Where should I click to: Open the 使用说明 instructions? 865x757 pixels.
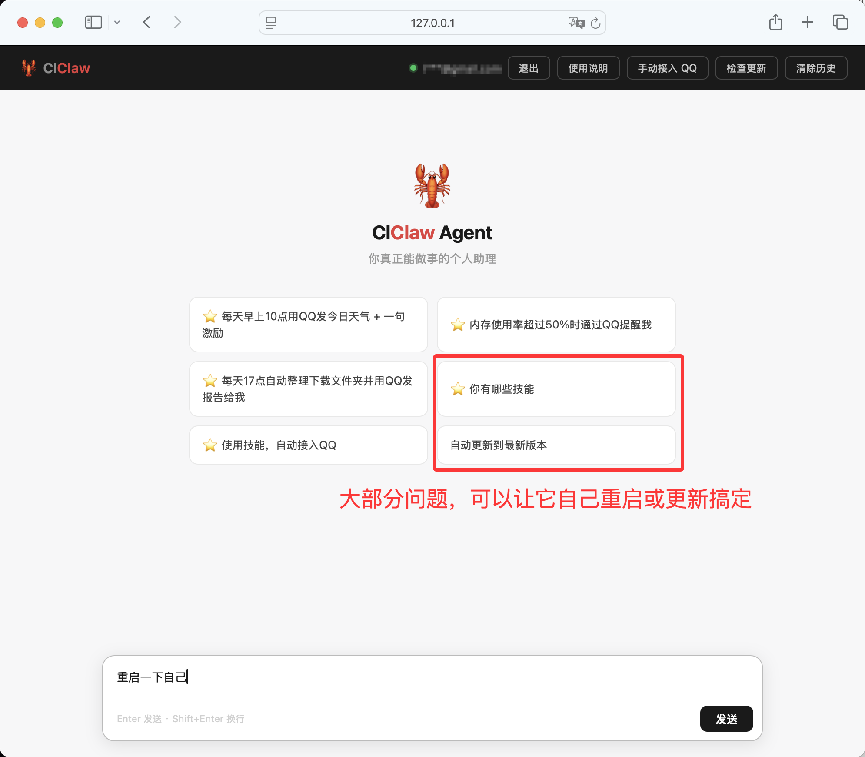(588, 68)
